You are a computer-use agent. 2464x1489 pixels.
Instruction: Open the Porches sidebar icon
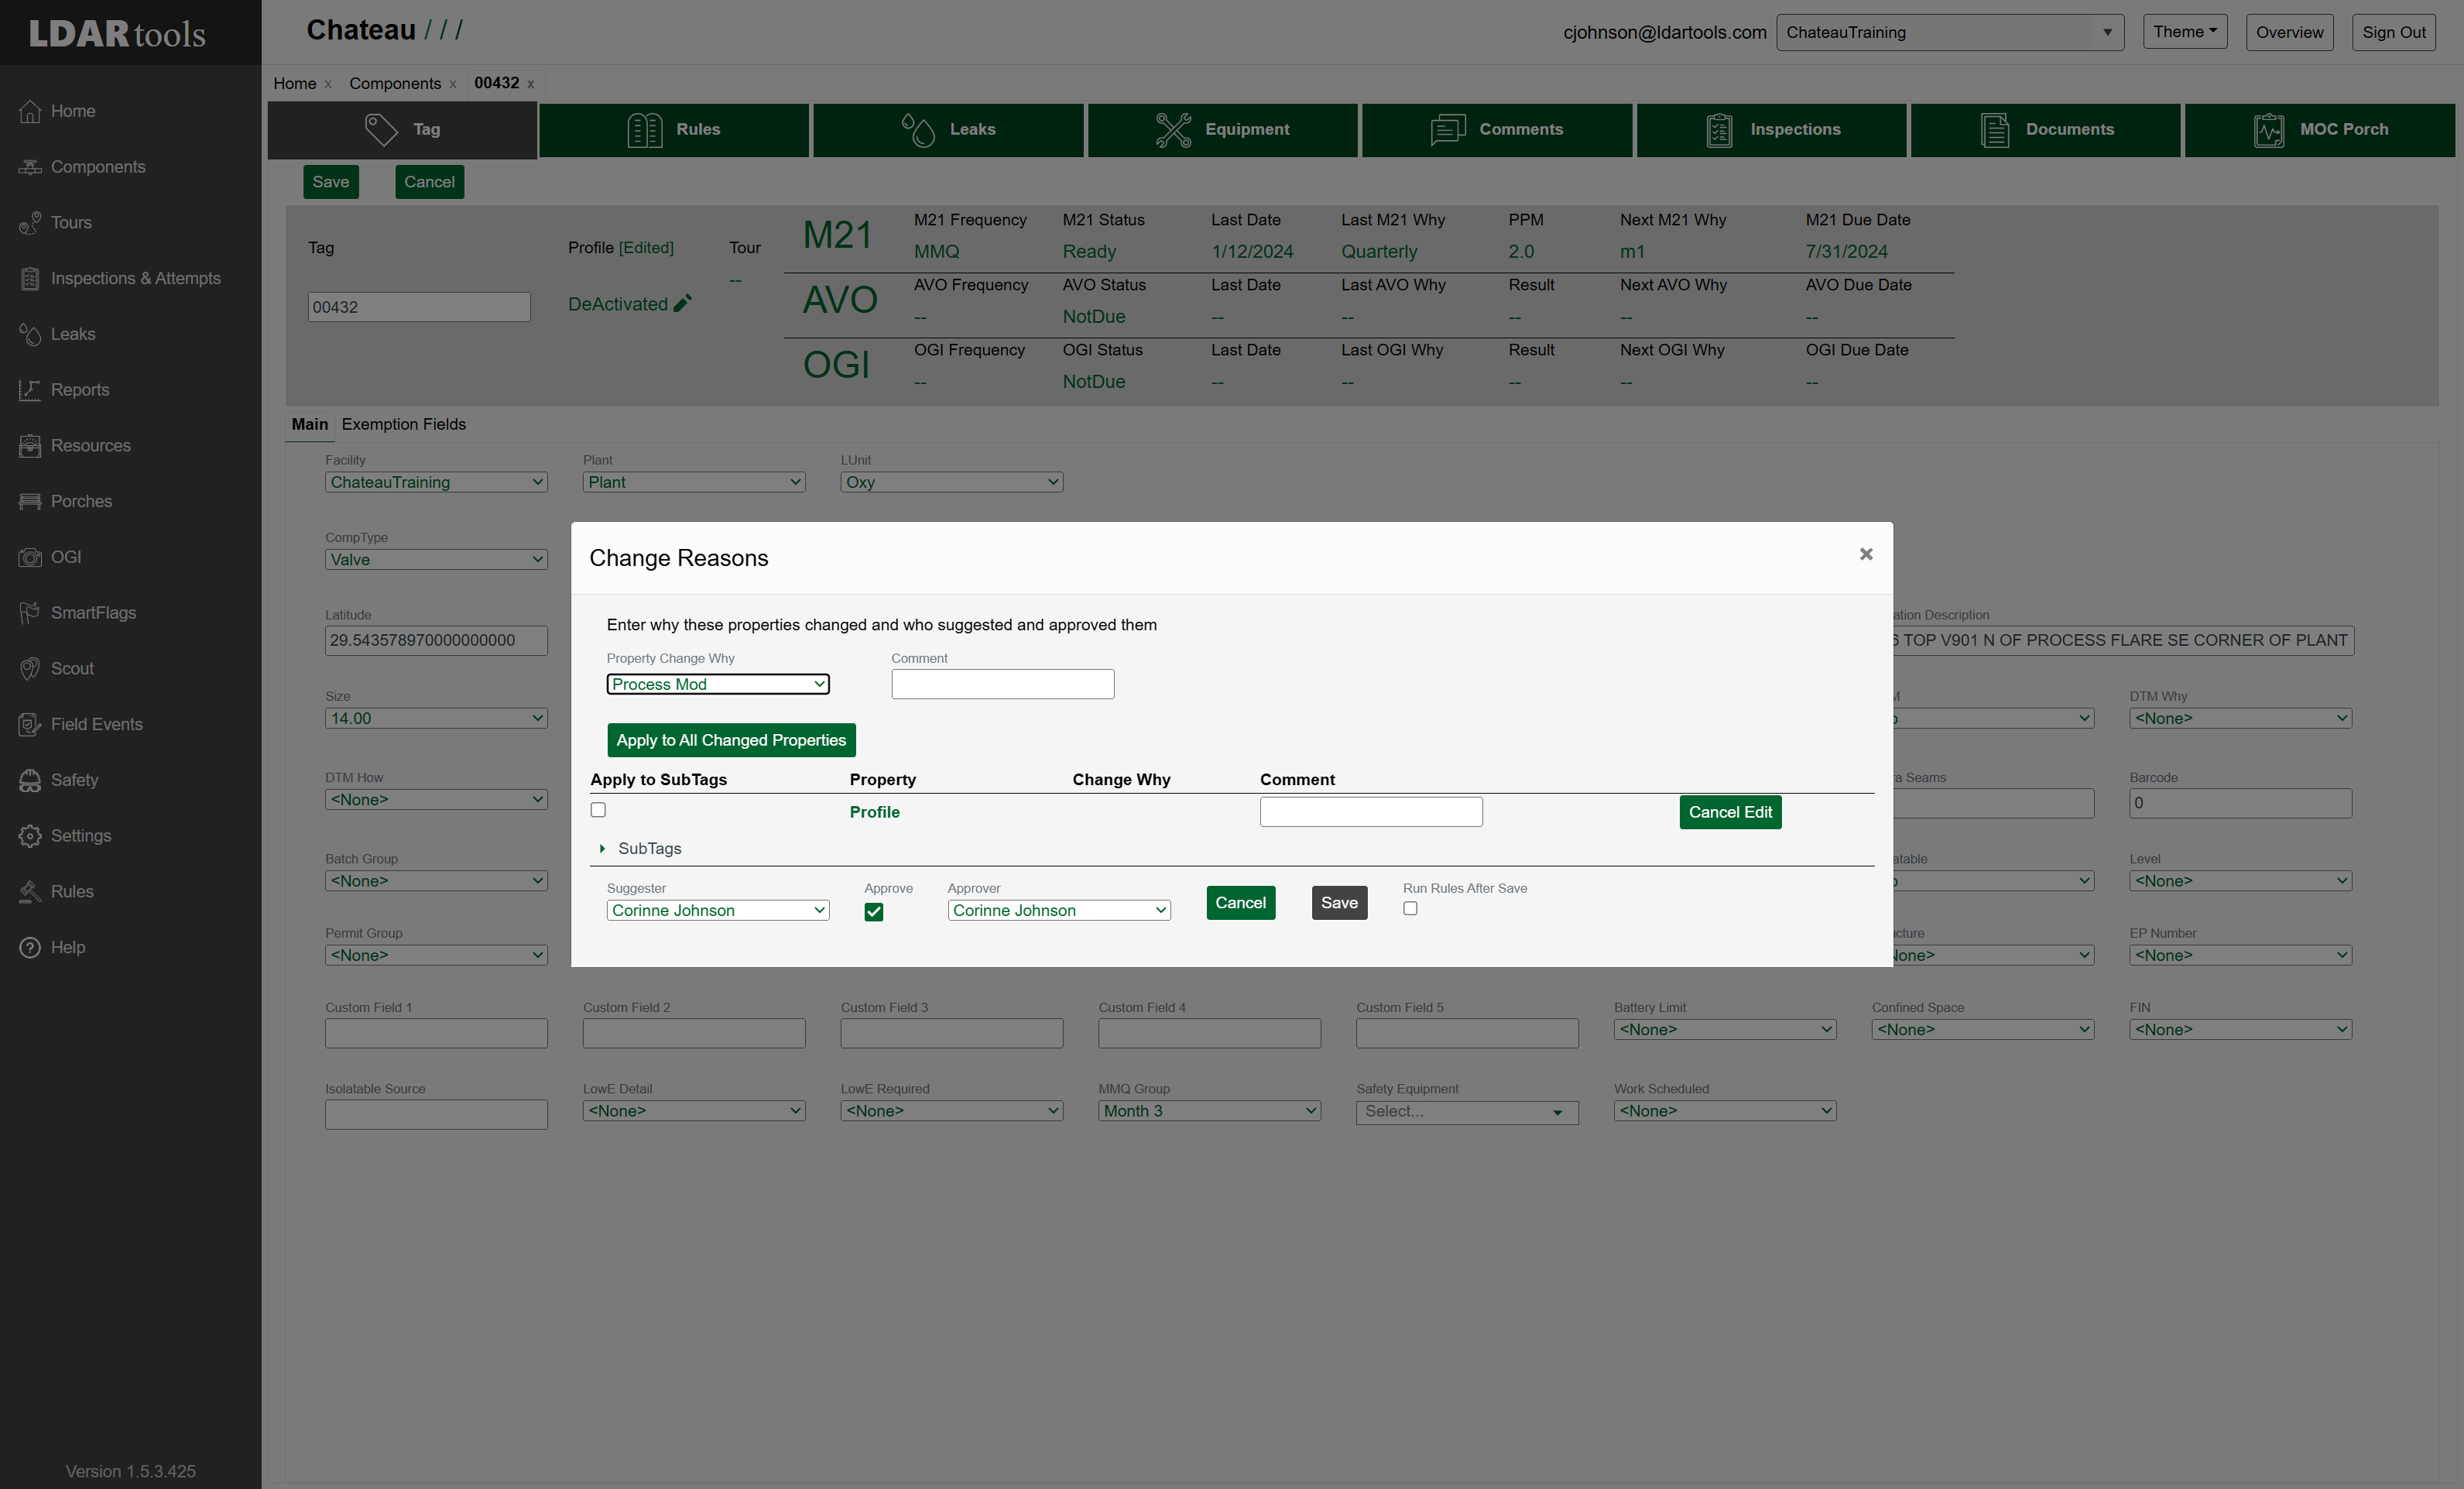coord(30,502)
